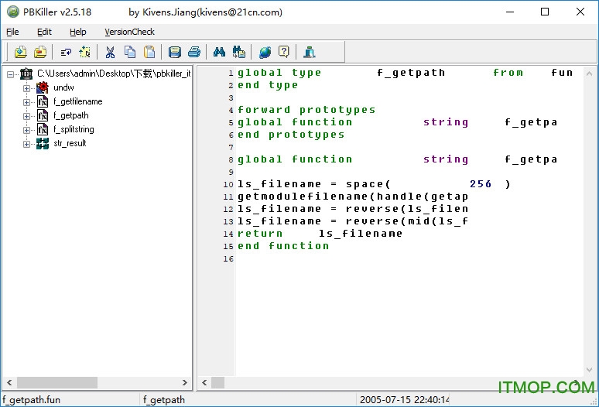The height and width of the screenshot is (407, 599).
Task: Click the f_splitstring function icon
Action: pos(43,129)
